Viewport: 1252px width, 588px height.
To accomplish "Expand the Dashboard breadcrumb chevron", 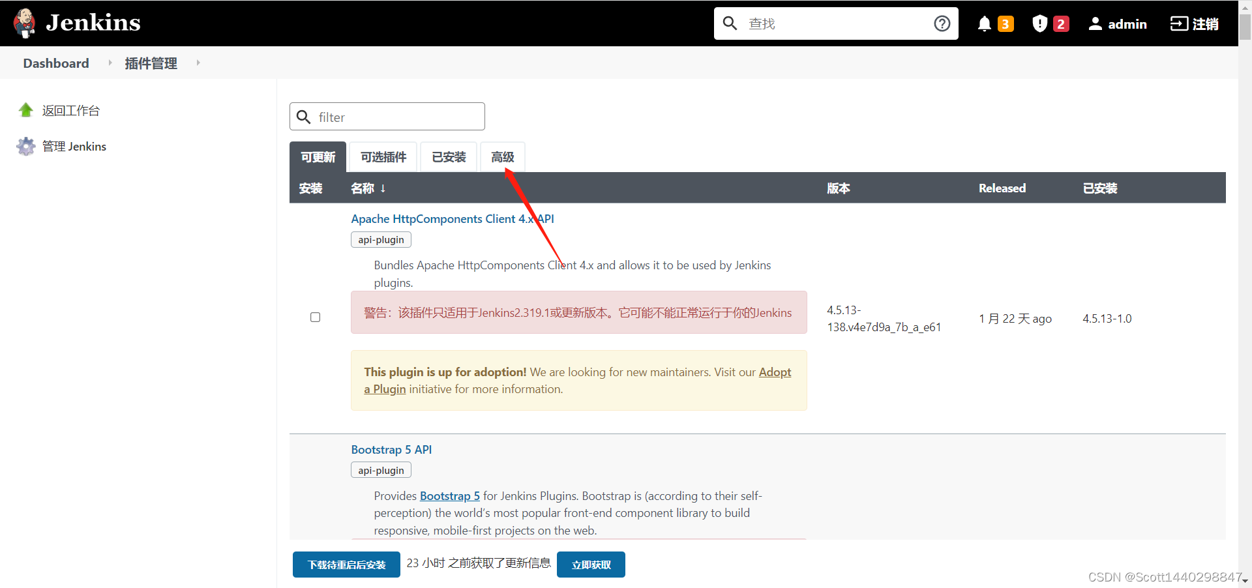I will [110, 63].
